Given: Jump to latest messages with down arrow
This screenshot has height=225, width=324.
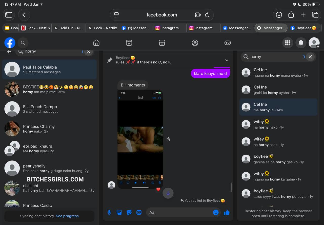Looking at the screenshot, I should (x=168, y=193).
